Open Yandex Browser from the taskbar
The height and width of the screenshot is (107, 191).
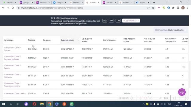[x=64, y=104]
